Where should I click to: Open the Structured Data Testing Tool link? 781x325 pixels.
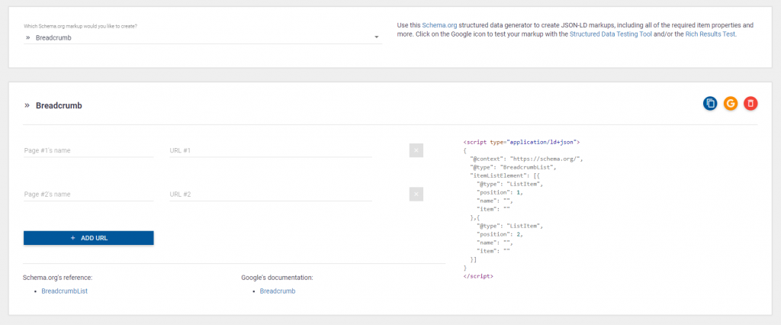click(611, 34)
